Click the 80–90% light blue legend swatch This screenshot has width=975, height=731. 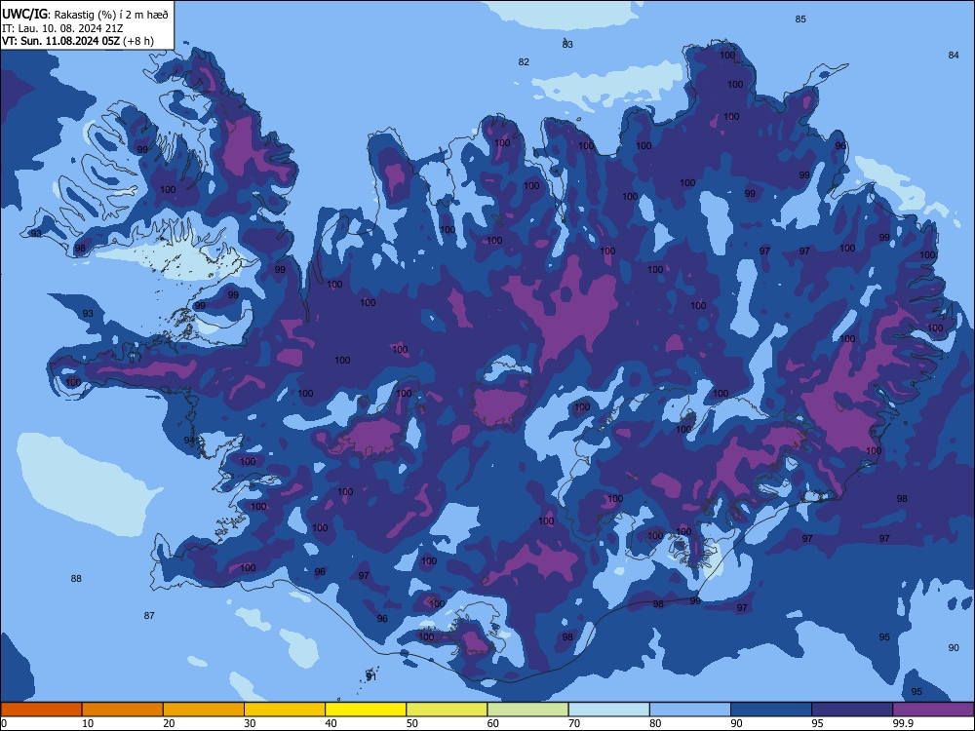click(x=690, y=710)
